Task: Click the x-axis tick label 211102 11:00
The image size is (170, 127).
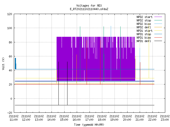Action: 14,118
